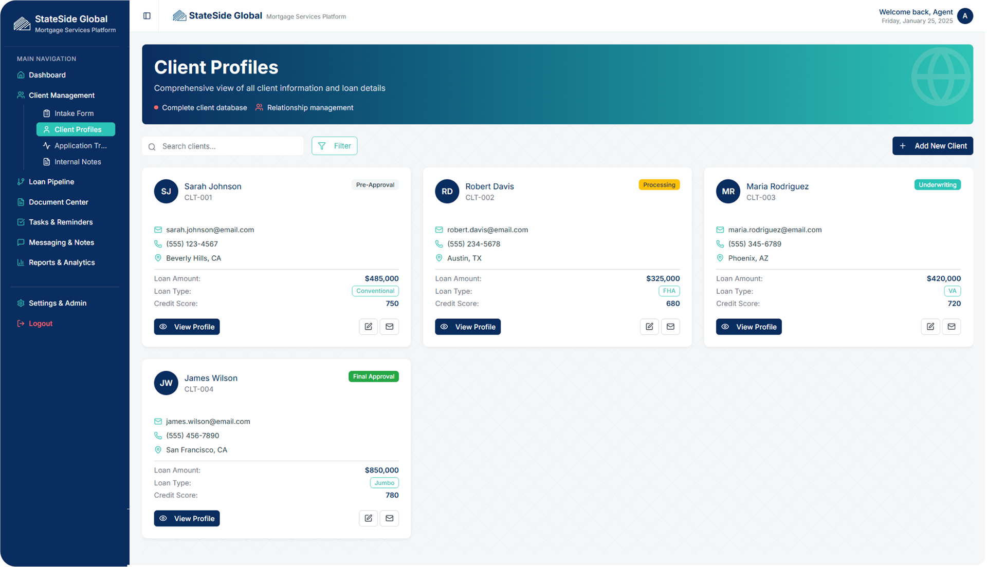Viewport: 987px width, 567px height.
Task: Focus the Search clients field
Action: (229, 146)
